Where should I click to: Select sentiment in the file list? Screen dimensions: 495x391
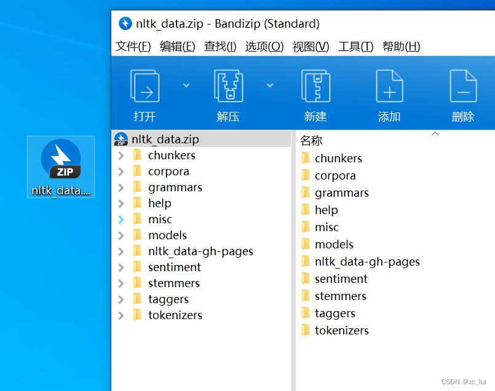point(334,279)
